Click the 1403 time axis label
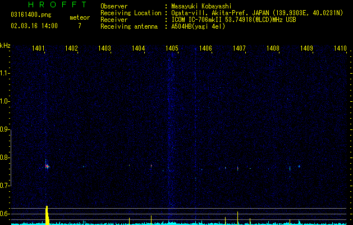The height and width of the screenshot is (225, 353). pos(105,48)
